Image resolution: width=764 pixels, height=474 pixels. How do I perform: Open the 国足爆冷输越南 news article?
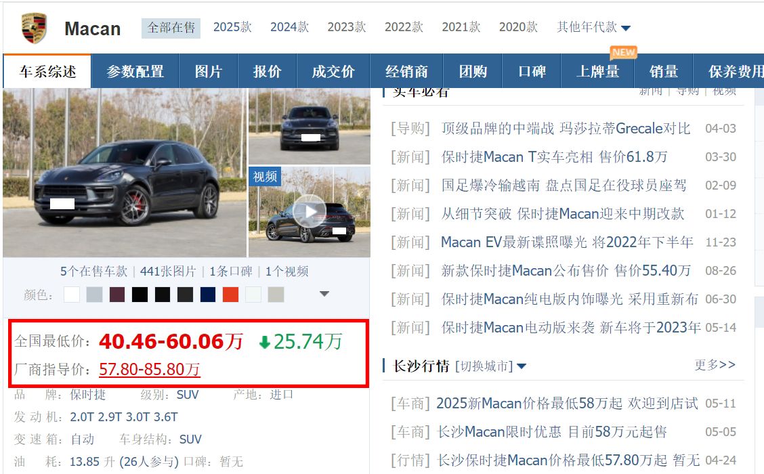coord(564,185)
